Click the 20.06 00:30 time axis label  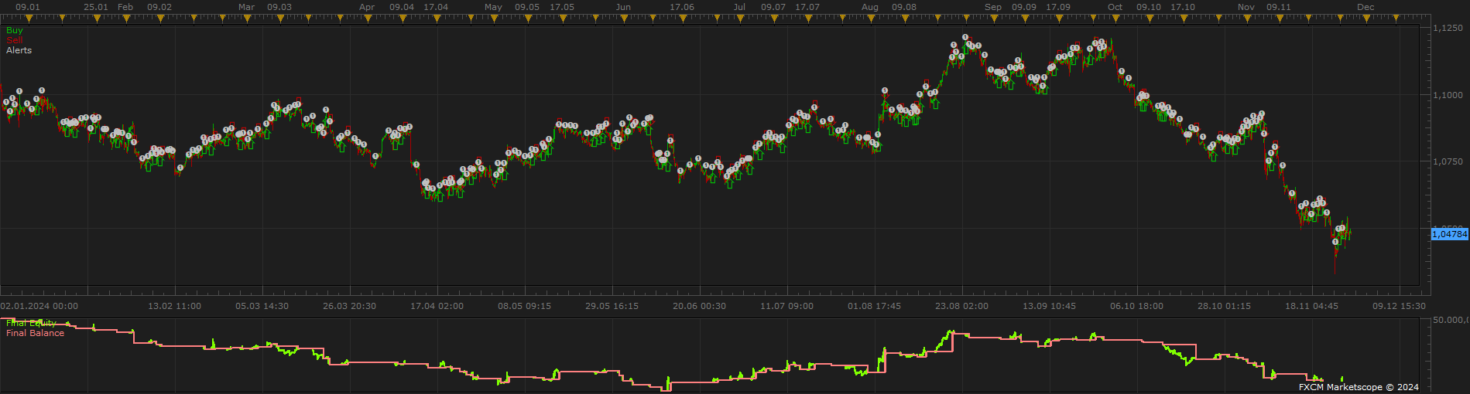click(x=699, y=306)
